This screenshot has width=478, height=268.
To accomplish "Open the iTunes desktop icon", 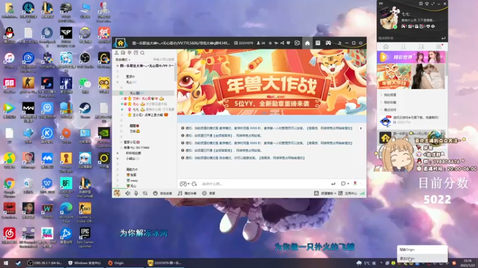I will pyautogui.click(x=9, y=61).
